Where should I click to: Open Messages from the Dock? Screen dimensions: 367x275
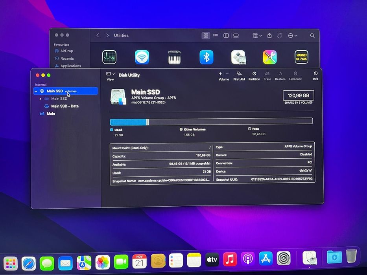(47, 263)
